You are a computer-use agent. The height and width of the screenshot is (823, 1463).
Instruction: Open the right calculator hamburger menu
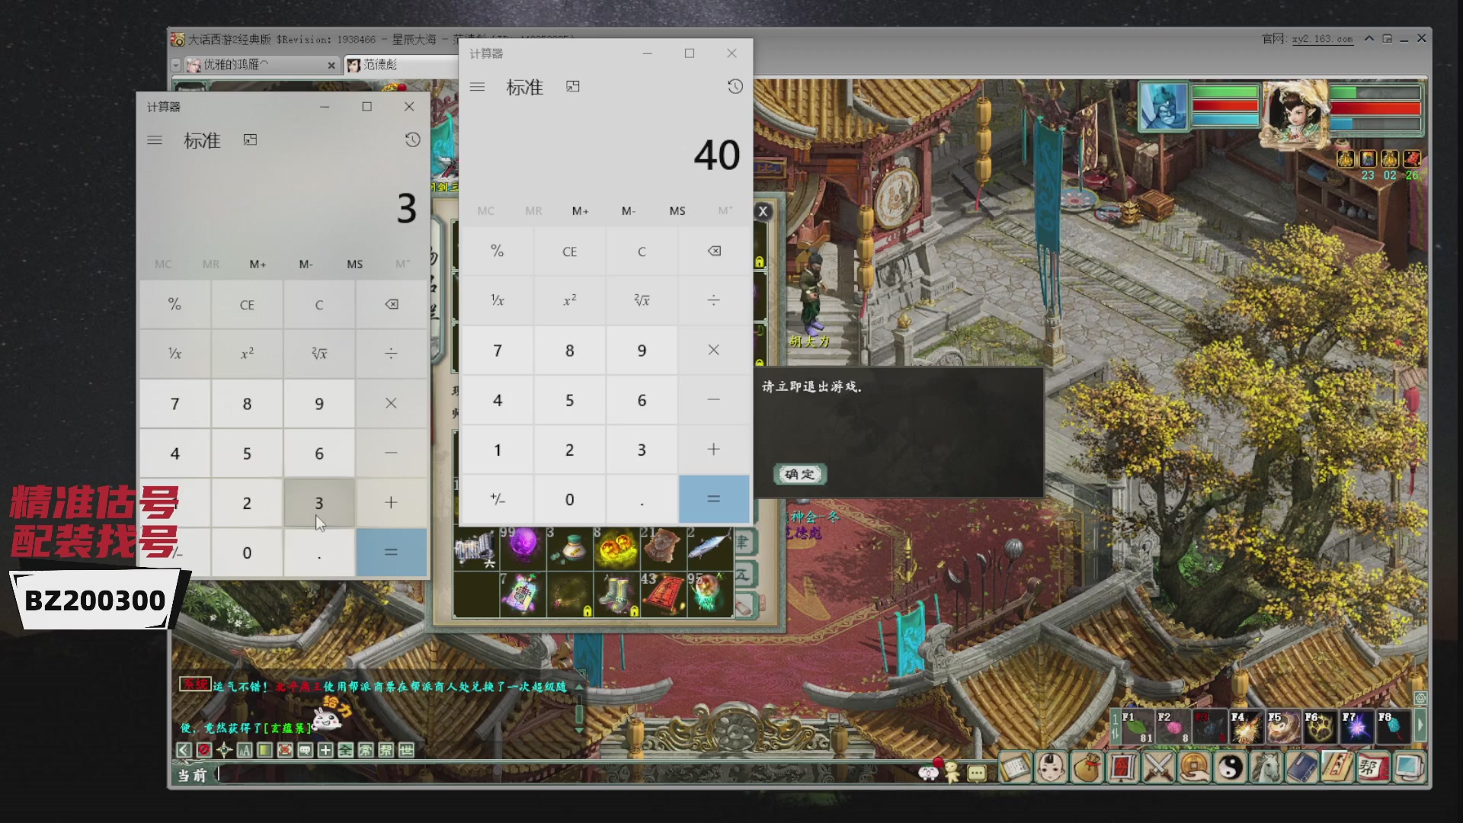[478, 87]
